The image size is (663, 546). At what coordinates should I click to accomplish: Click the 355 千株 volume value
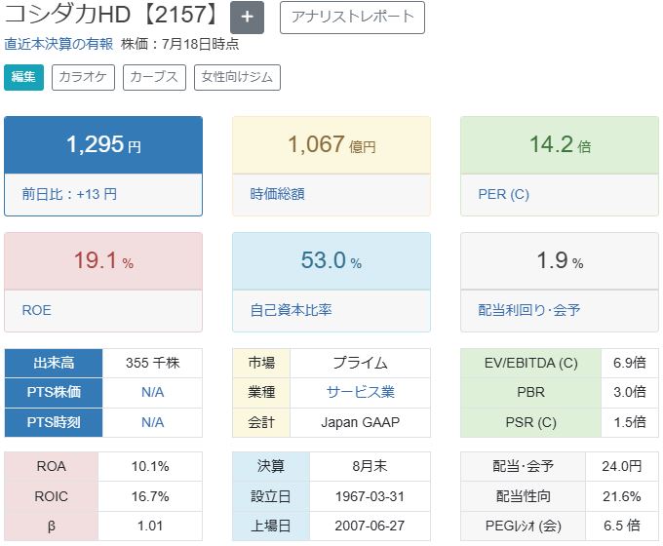(x=153, y=363)
